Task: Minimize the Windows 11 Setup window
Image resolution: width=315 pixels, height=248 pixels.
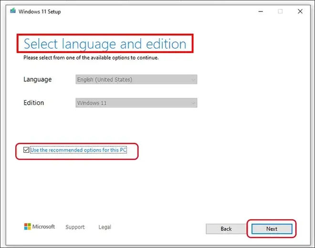Action: (261, 11)
